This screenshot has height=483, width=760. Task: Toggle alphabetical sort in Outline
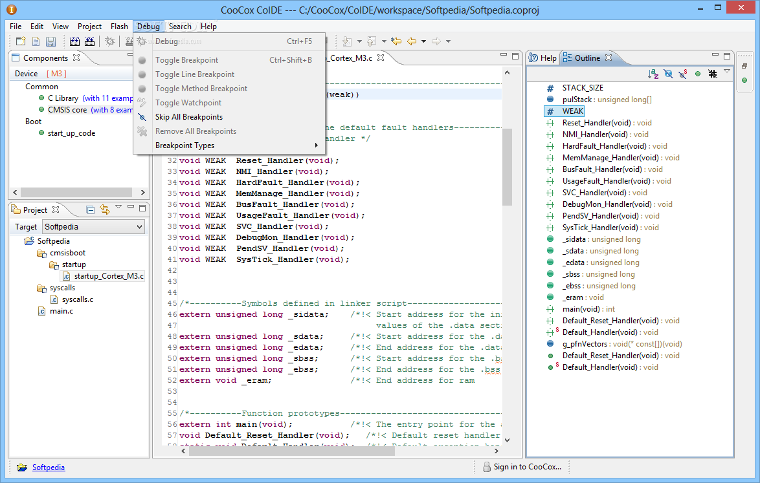click(653, 74)
